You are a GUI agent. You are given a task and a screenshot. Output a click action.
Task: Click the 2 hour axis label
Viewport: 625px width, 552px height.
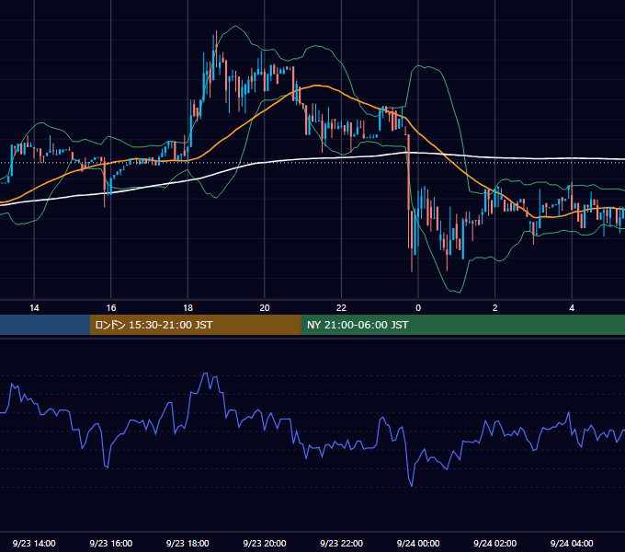[495, 308]
